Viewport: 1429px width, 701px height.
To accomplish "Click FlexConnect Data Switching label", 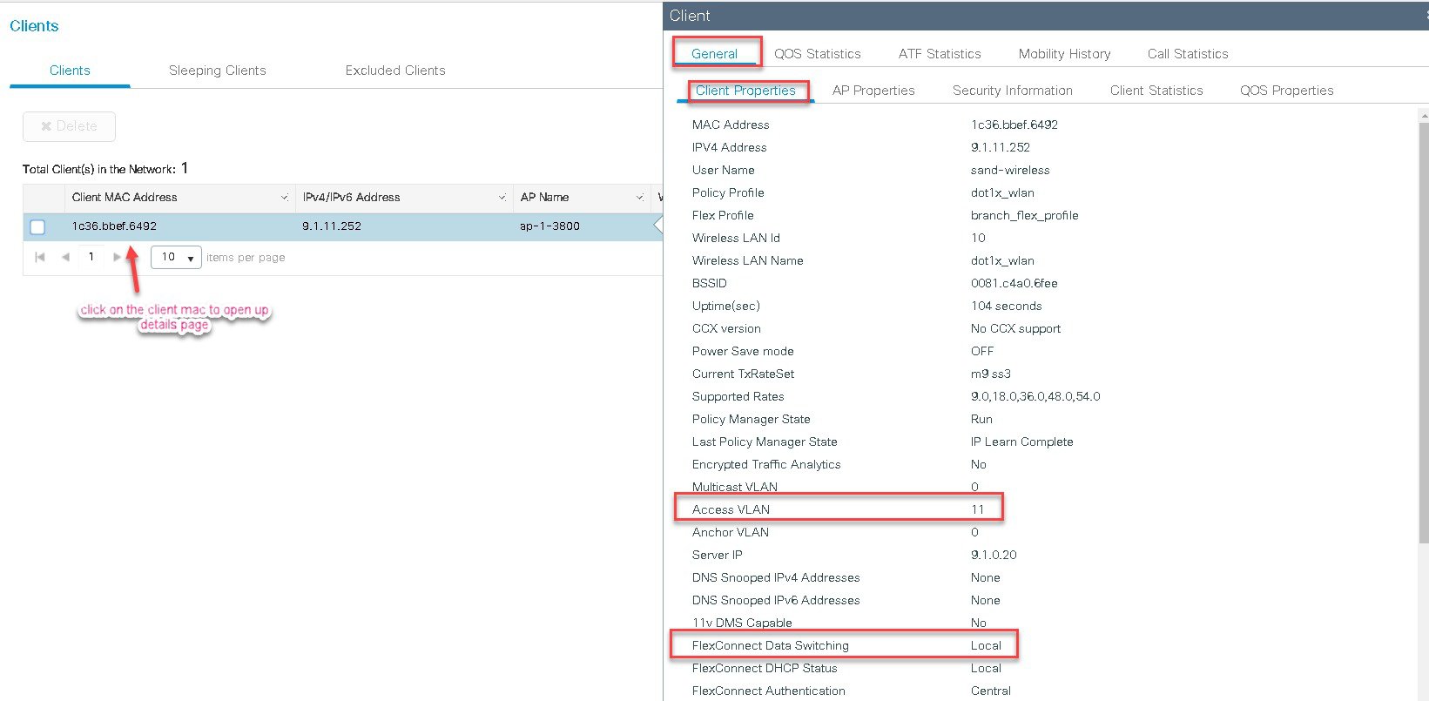I will 770,646.
